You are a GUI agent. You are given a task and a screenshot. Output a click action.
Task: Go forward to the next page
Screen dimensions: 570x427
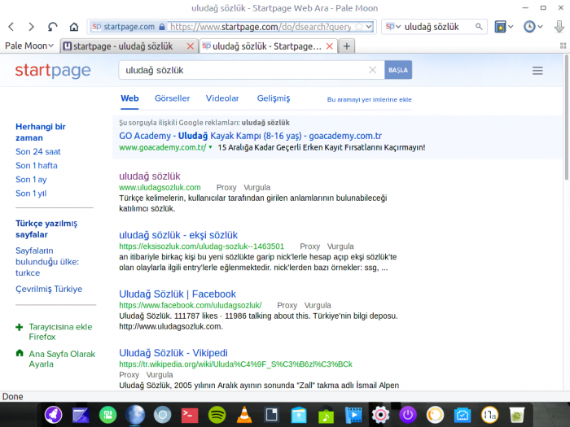pyautogui.click(x=31, y=27)
